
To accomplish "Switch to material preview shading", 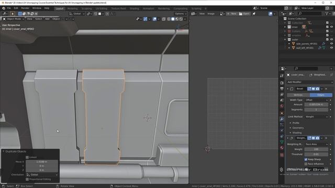I will [177, 19].
